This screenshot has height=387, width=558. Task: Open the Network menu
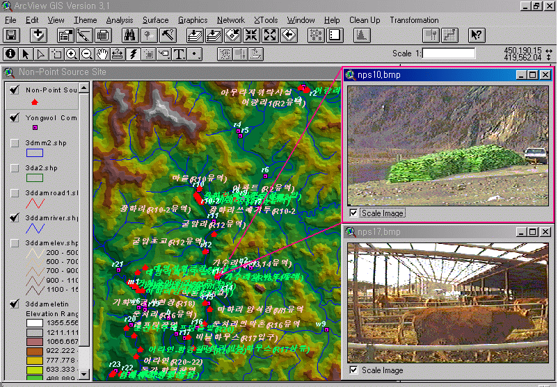click(x=231, y=20)
